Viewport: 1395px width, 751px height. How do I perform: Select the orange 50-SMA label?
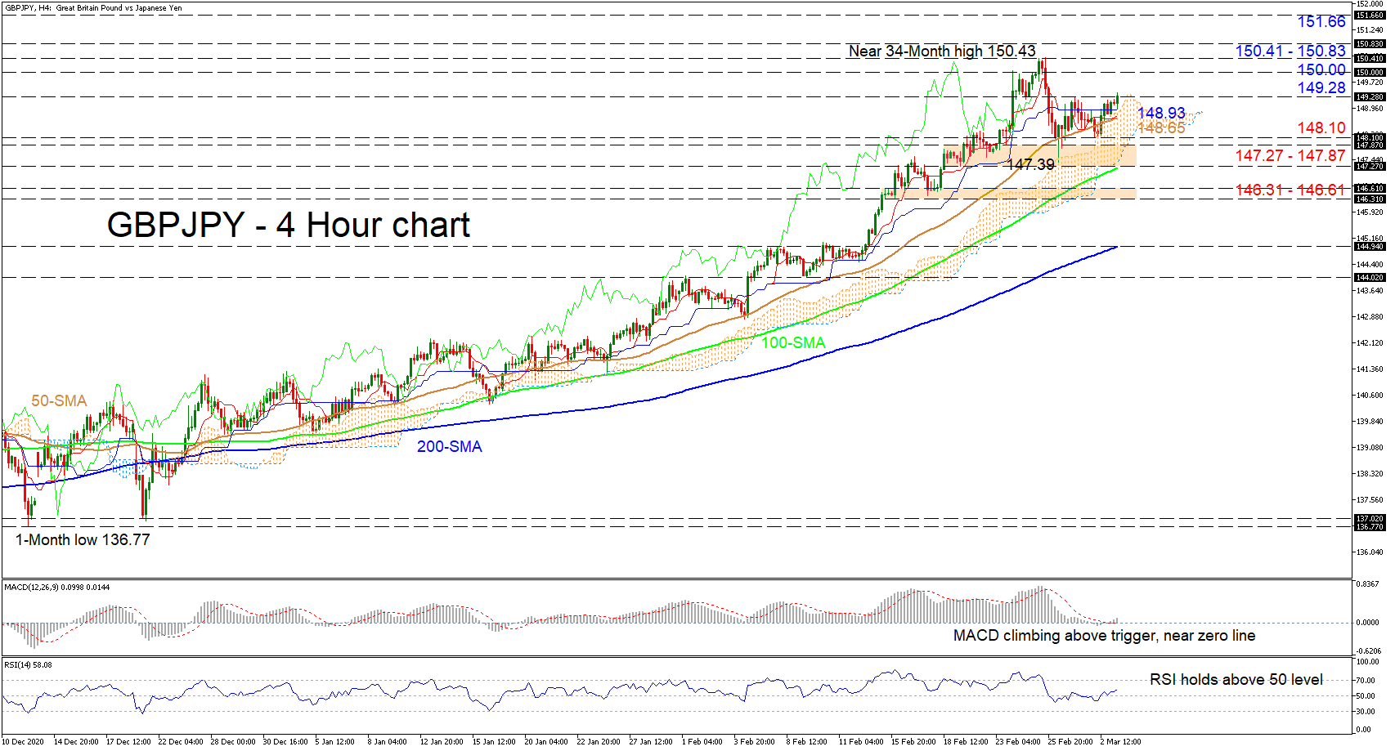pyautogui.click(x=59, y=400)
